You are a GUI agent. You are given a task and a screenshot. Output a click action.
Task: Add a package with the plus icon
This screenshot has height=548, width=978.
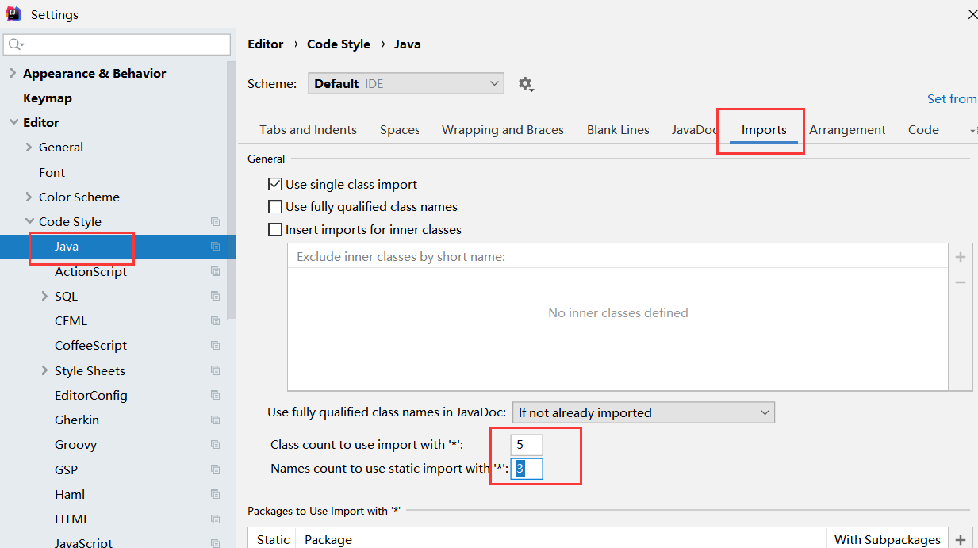(x=961, y=539)
